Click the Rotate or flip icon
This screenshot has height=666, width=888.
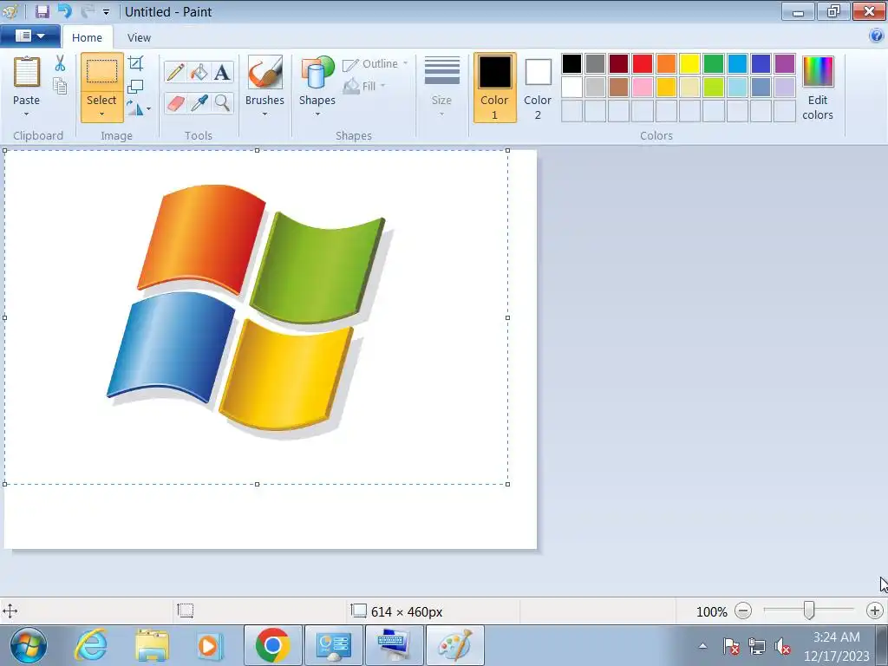(x=134, y=108)
